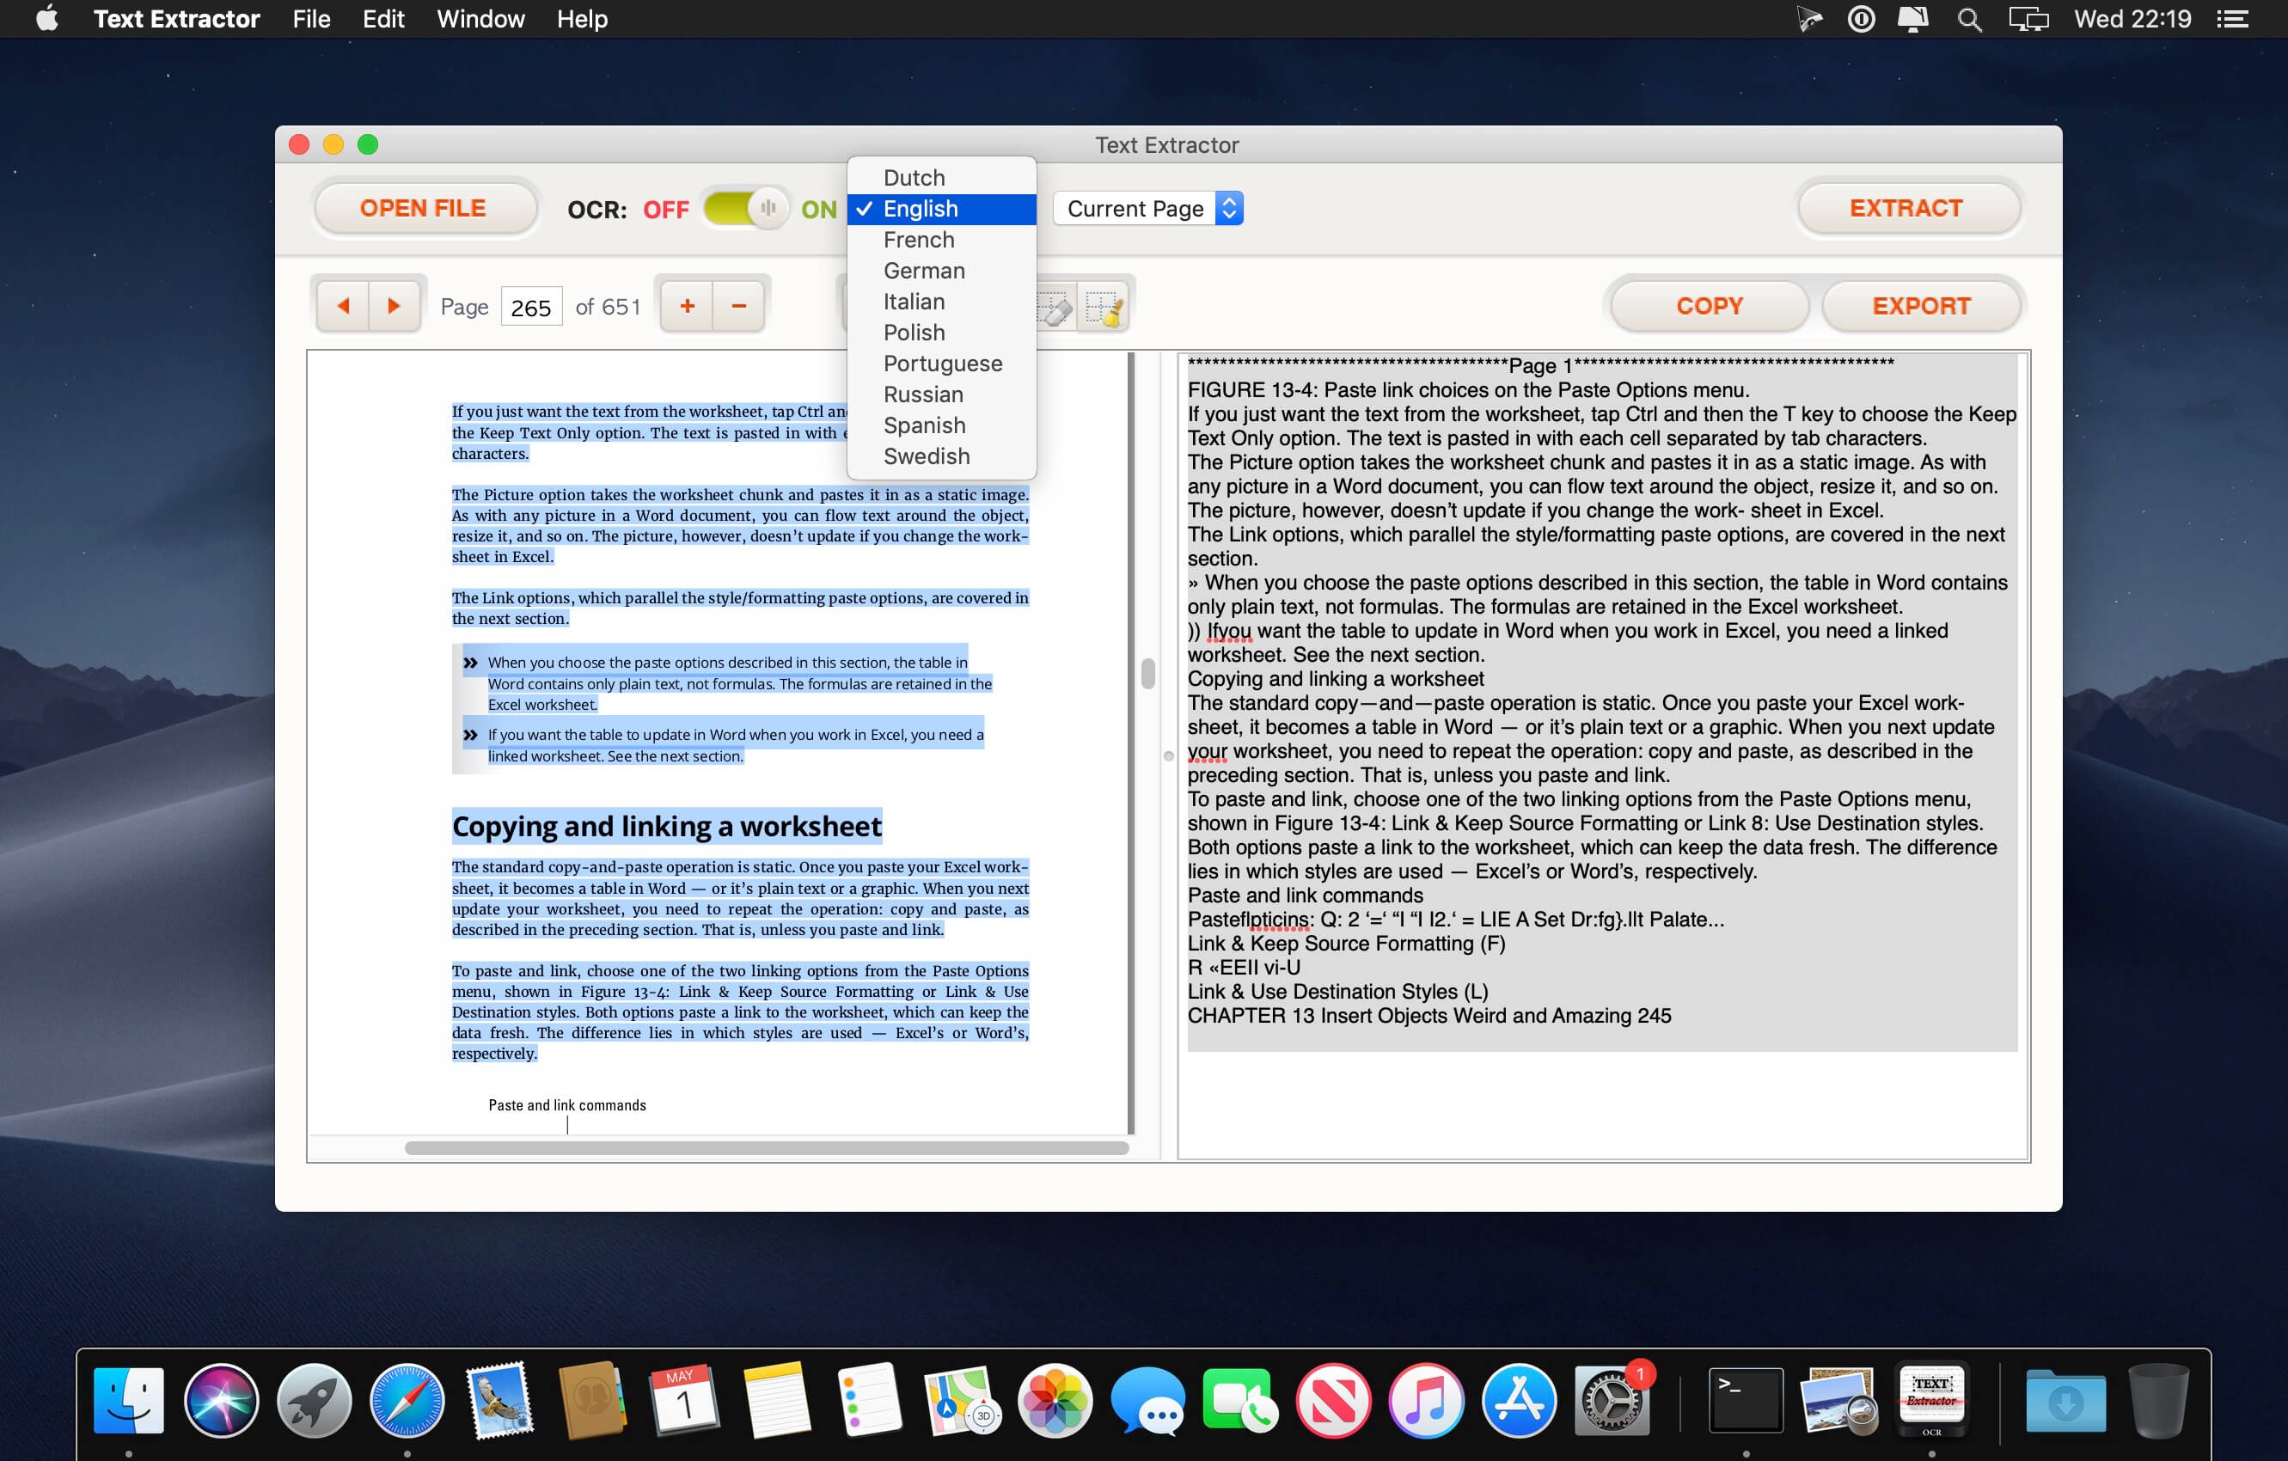Open iTunes from the Dock
The height and width of the screenshot is (1461, 2288).
pyautogui.click(x=1426, y=1398)
